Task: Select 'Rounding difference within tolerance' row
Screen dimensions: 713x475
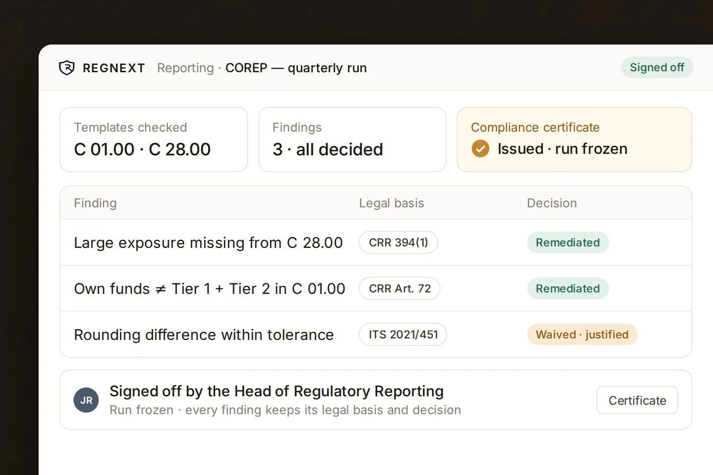Action: (x=375, y=334)
